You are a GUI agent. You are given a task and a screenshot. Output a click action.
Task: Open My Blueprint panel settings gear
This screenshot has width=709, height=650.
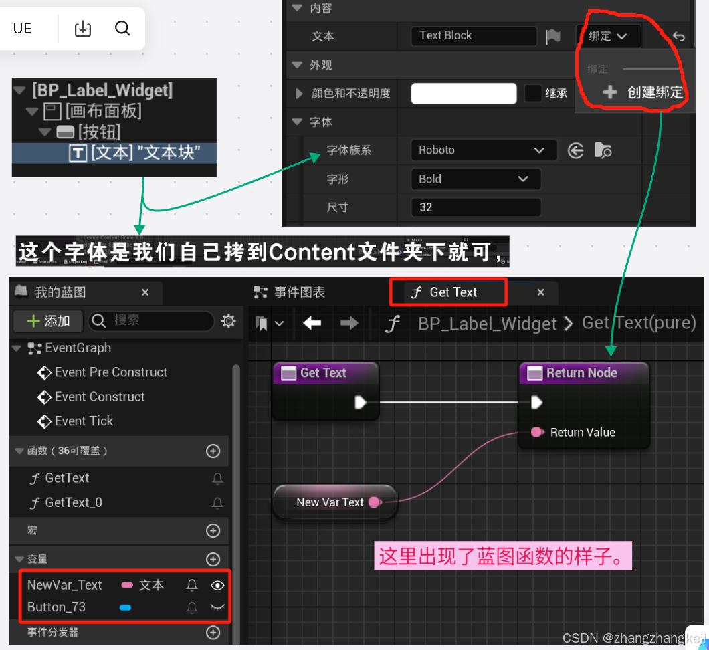(228, 321)
